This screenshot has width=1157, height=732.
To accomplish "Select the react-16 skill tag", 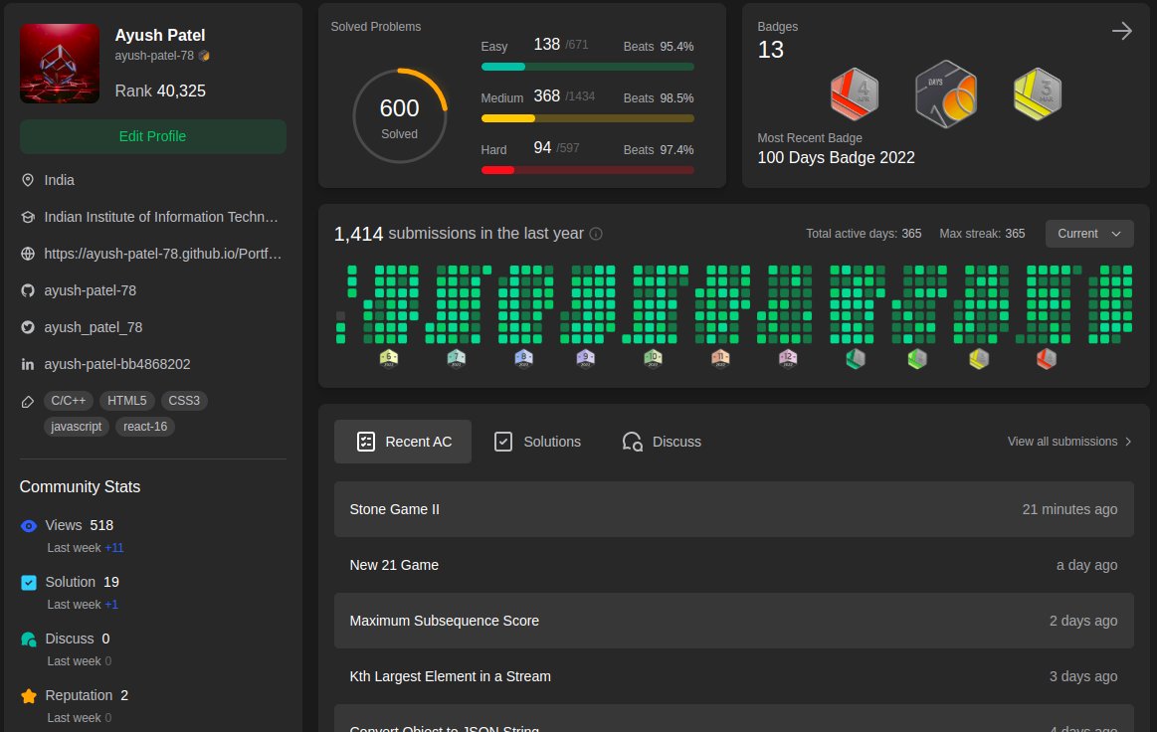I will pyautogui.click(x=145, y=427).
